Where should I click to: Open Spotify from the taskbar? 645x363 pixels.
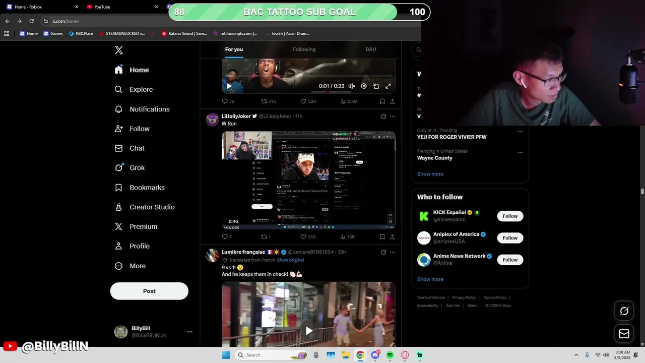[390, 355]
